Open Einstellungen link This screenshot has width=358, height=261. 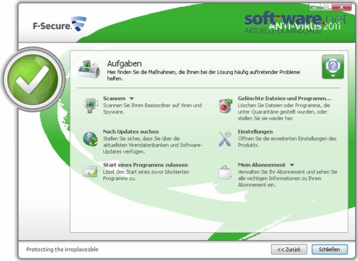click(255, 132)
